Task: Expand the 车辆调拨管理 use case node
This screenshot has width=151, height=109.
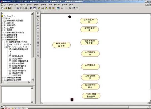Action: pyautogui.click(x=2, y=37)
